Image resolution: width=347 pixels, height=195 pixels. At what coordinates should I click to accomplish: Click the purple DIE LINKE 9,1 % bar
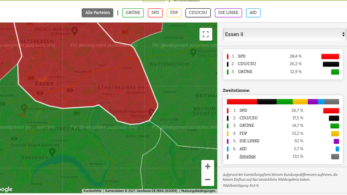(x=336, y=141)
